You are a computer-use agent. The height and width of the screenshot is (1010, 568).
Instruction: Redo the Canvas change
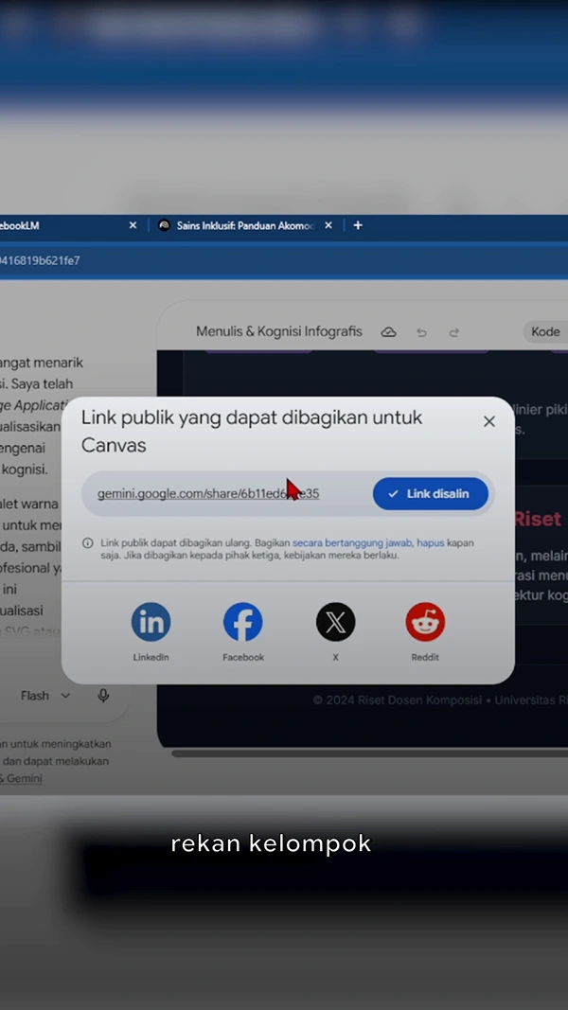click(454, 332)
